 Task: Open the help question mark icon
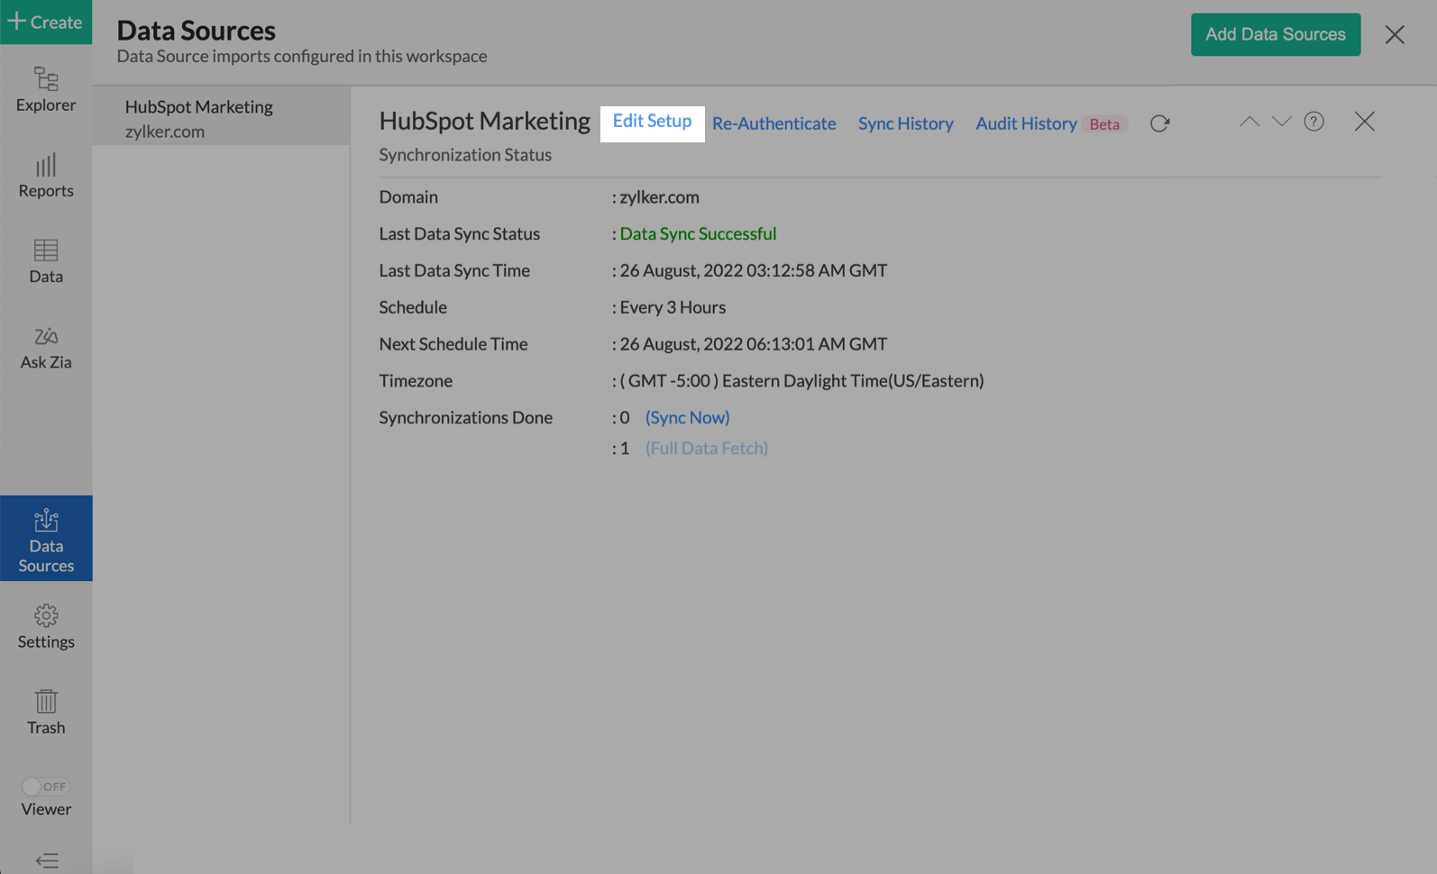[x=1313, y=122]
